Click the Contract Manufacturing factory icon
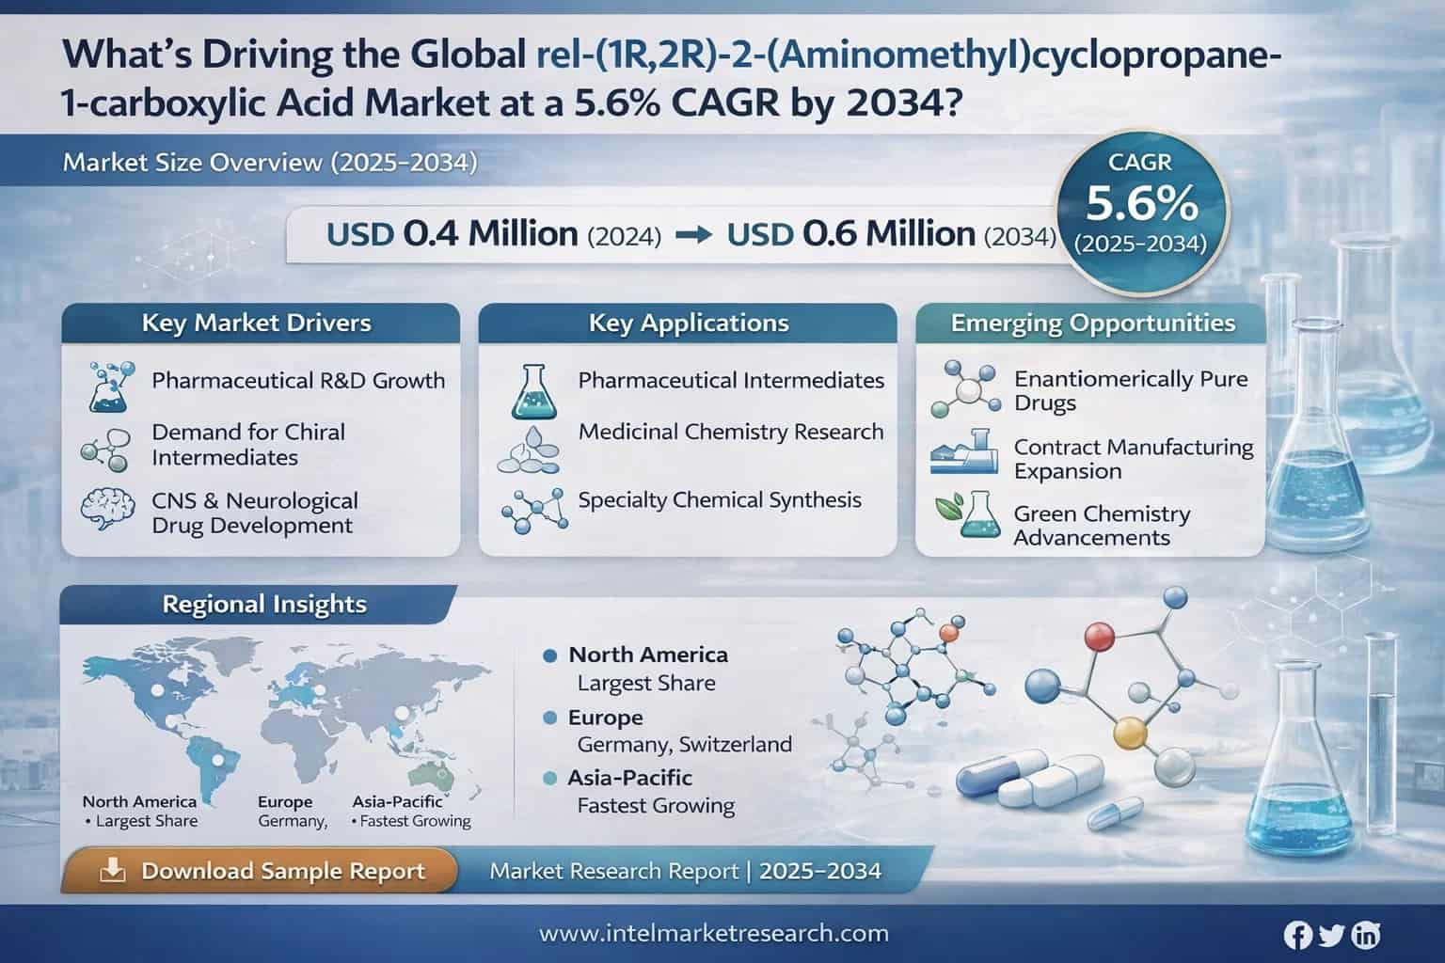The image size is (1445, 963). point(964,452)
